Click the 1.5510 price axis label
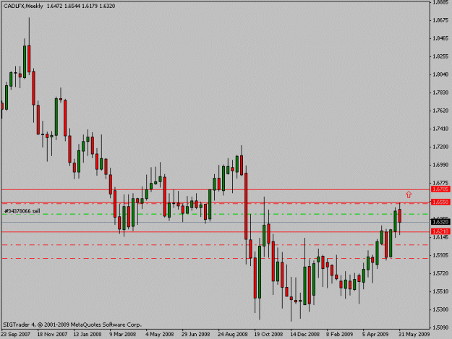Viewport: 452px width, 339px height. [440, 291]
